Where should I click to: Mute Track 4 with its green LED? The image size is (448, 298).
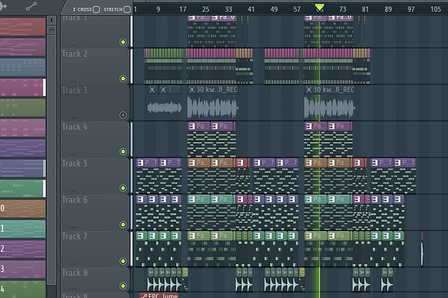(x=123, y=152)
